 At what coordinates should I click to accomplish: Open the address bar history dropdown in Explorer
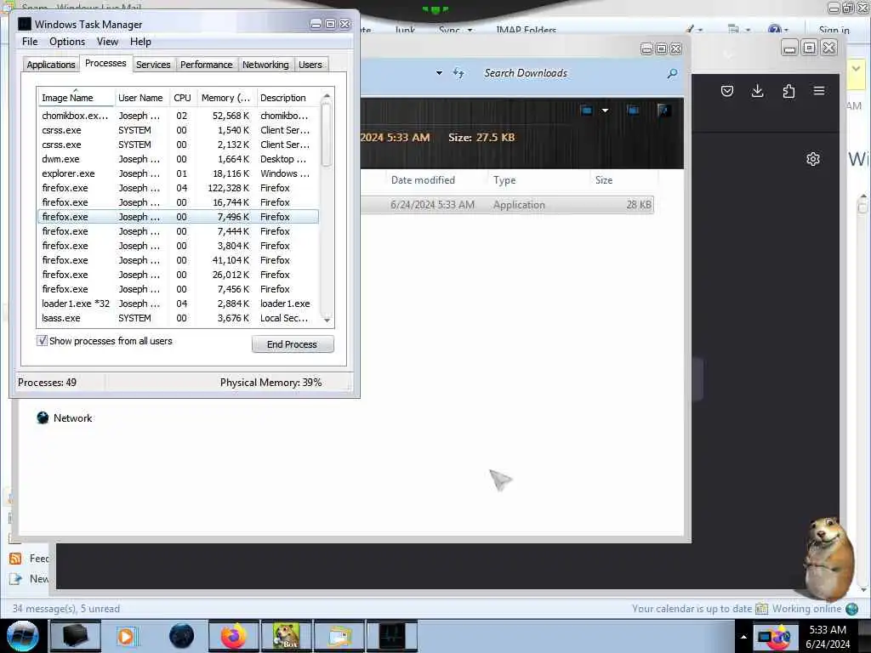click(439, 73)
